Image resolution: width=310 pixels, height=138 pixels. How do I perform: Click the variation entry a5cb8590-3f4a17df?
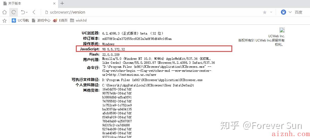pos(117,113)
